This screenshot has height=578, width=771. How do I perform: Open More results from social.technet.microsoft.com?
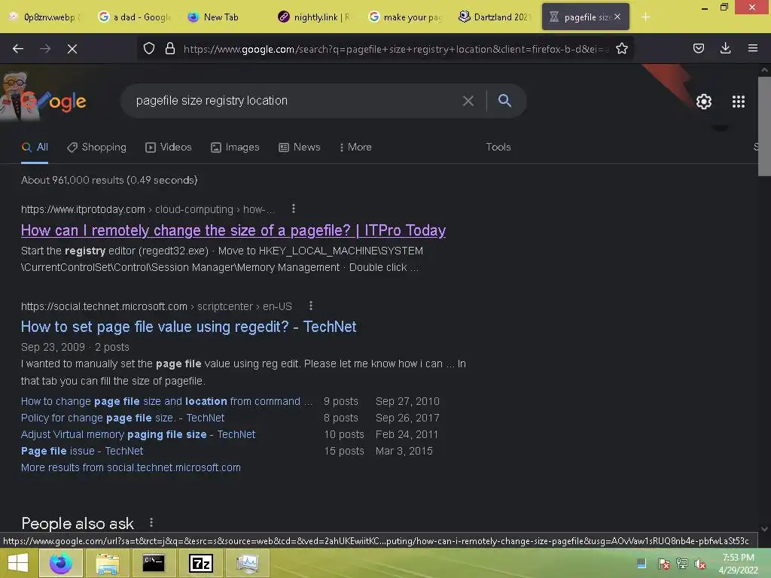(x=131, y=467)
